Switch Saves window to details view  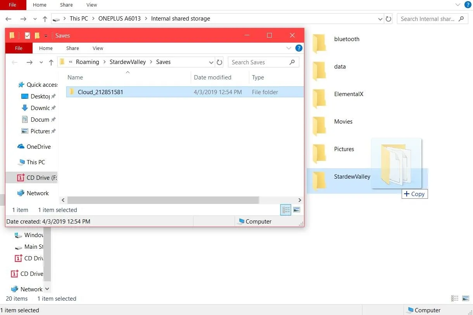click(x=286, y=210)
